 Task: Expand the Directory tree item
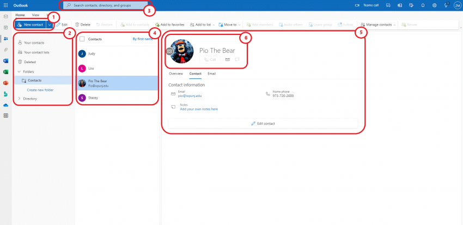point(20,99)
